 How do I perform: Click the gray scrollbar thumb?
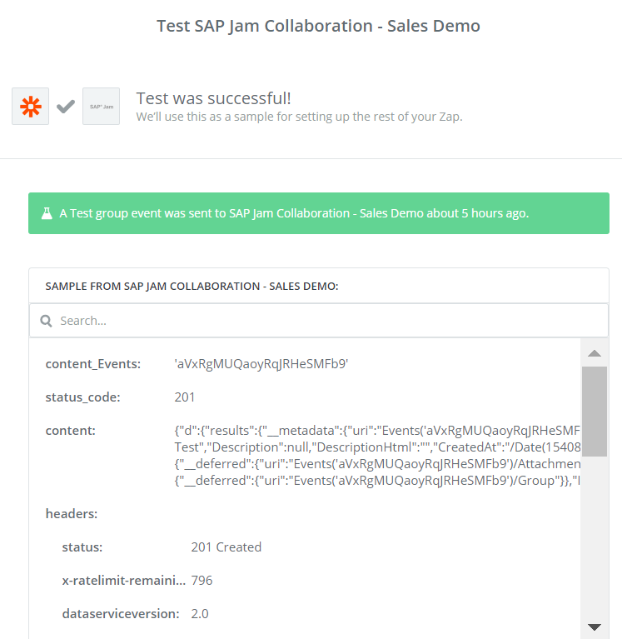pyautogui.click(x=595, y=412)
